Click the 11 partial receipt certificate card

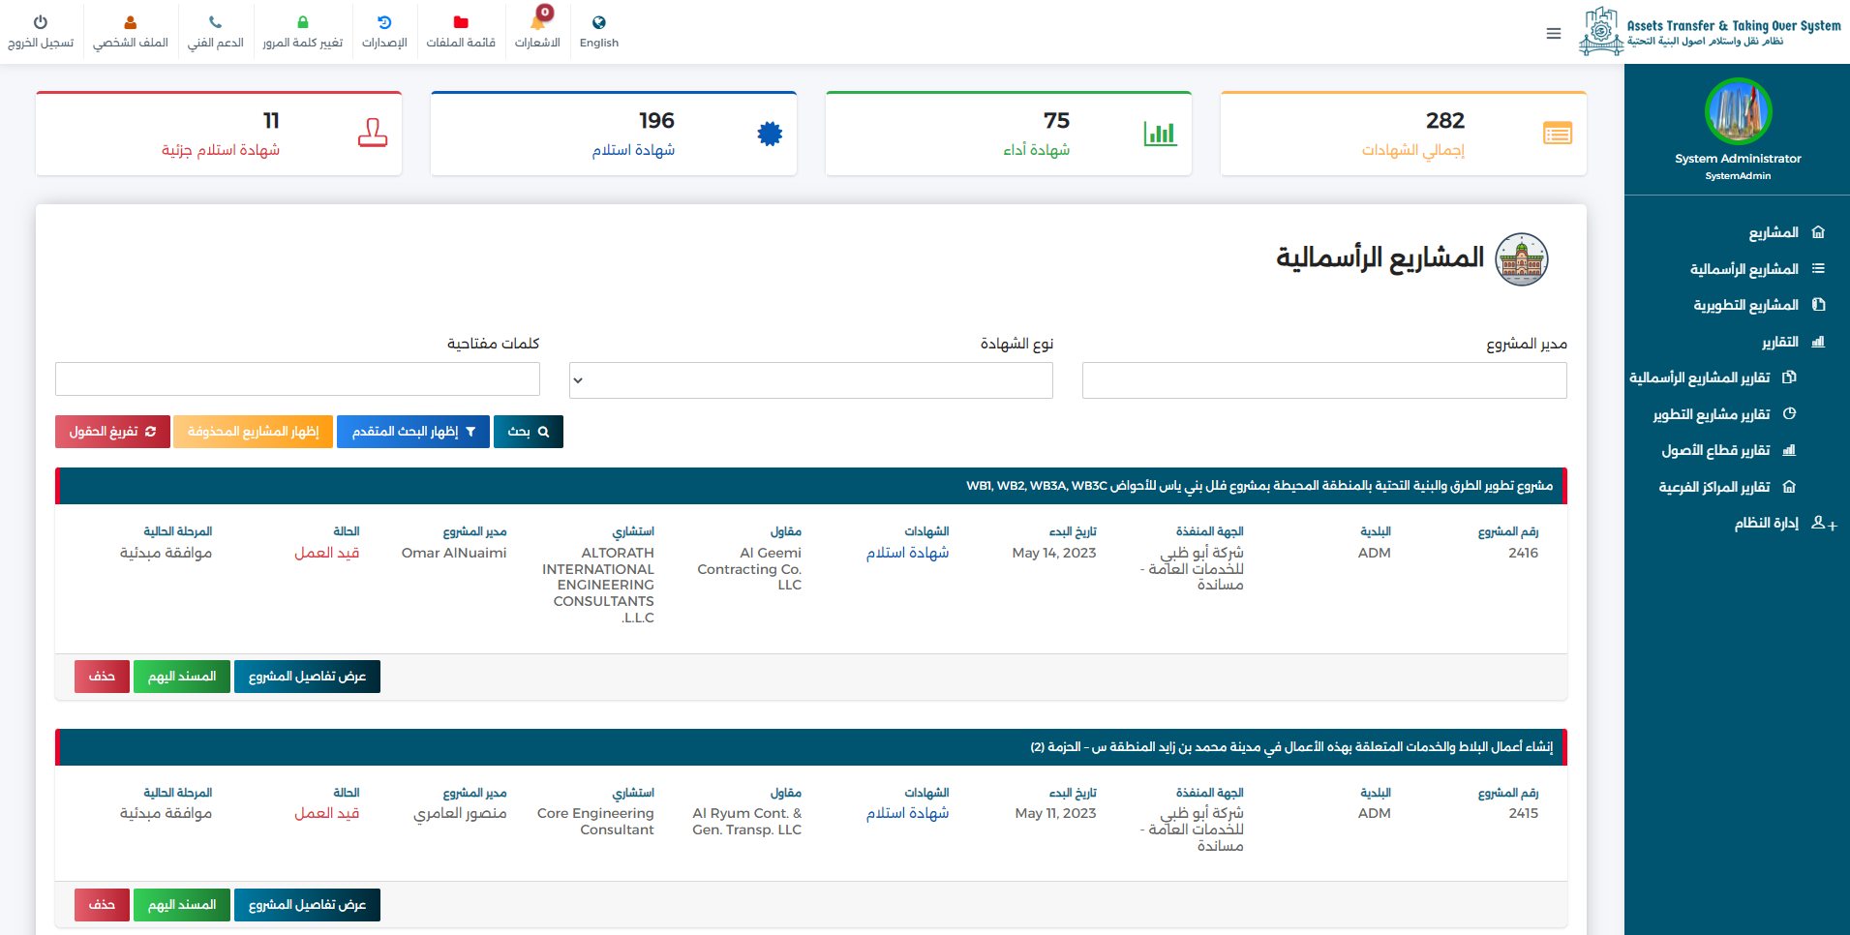tap(219, 134)
